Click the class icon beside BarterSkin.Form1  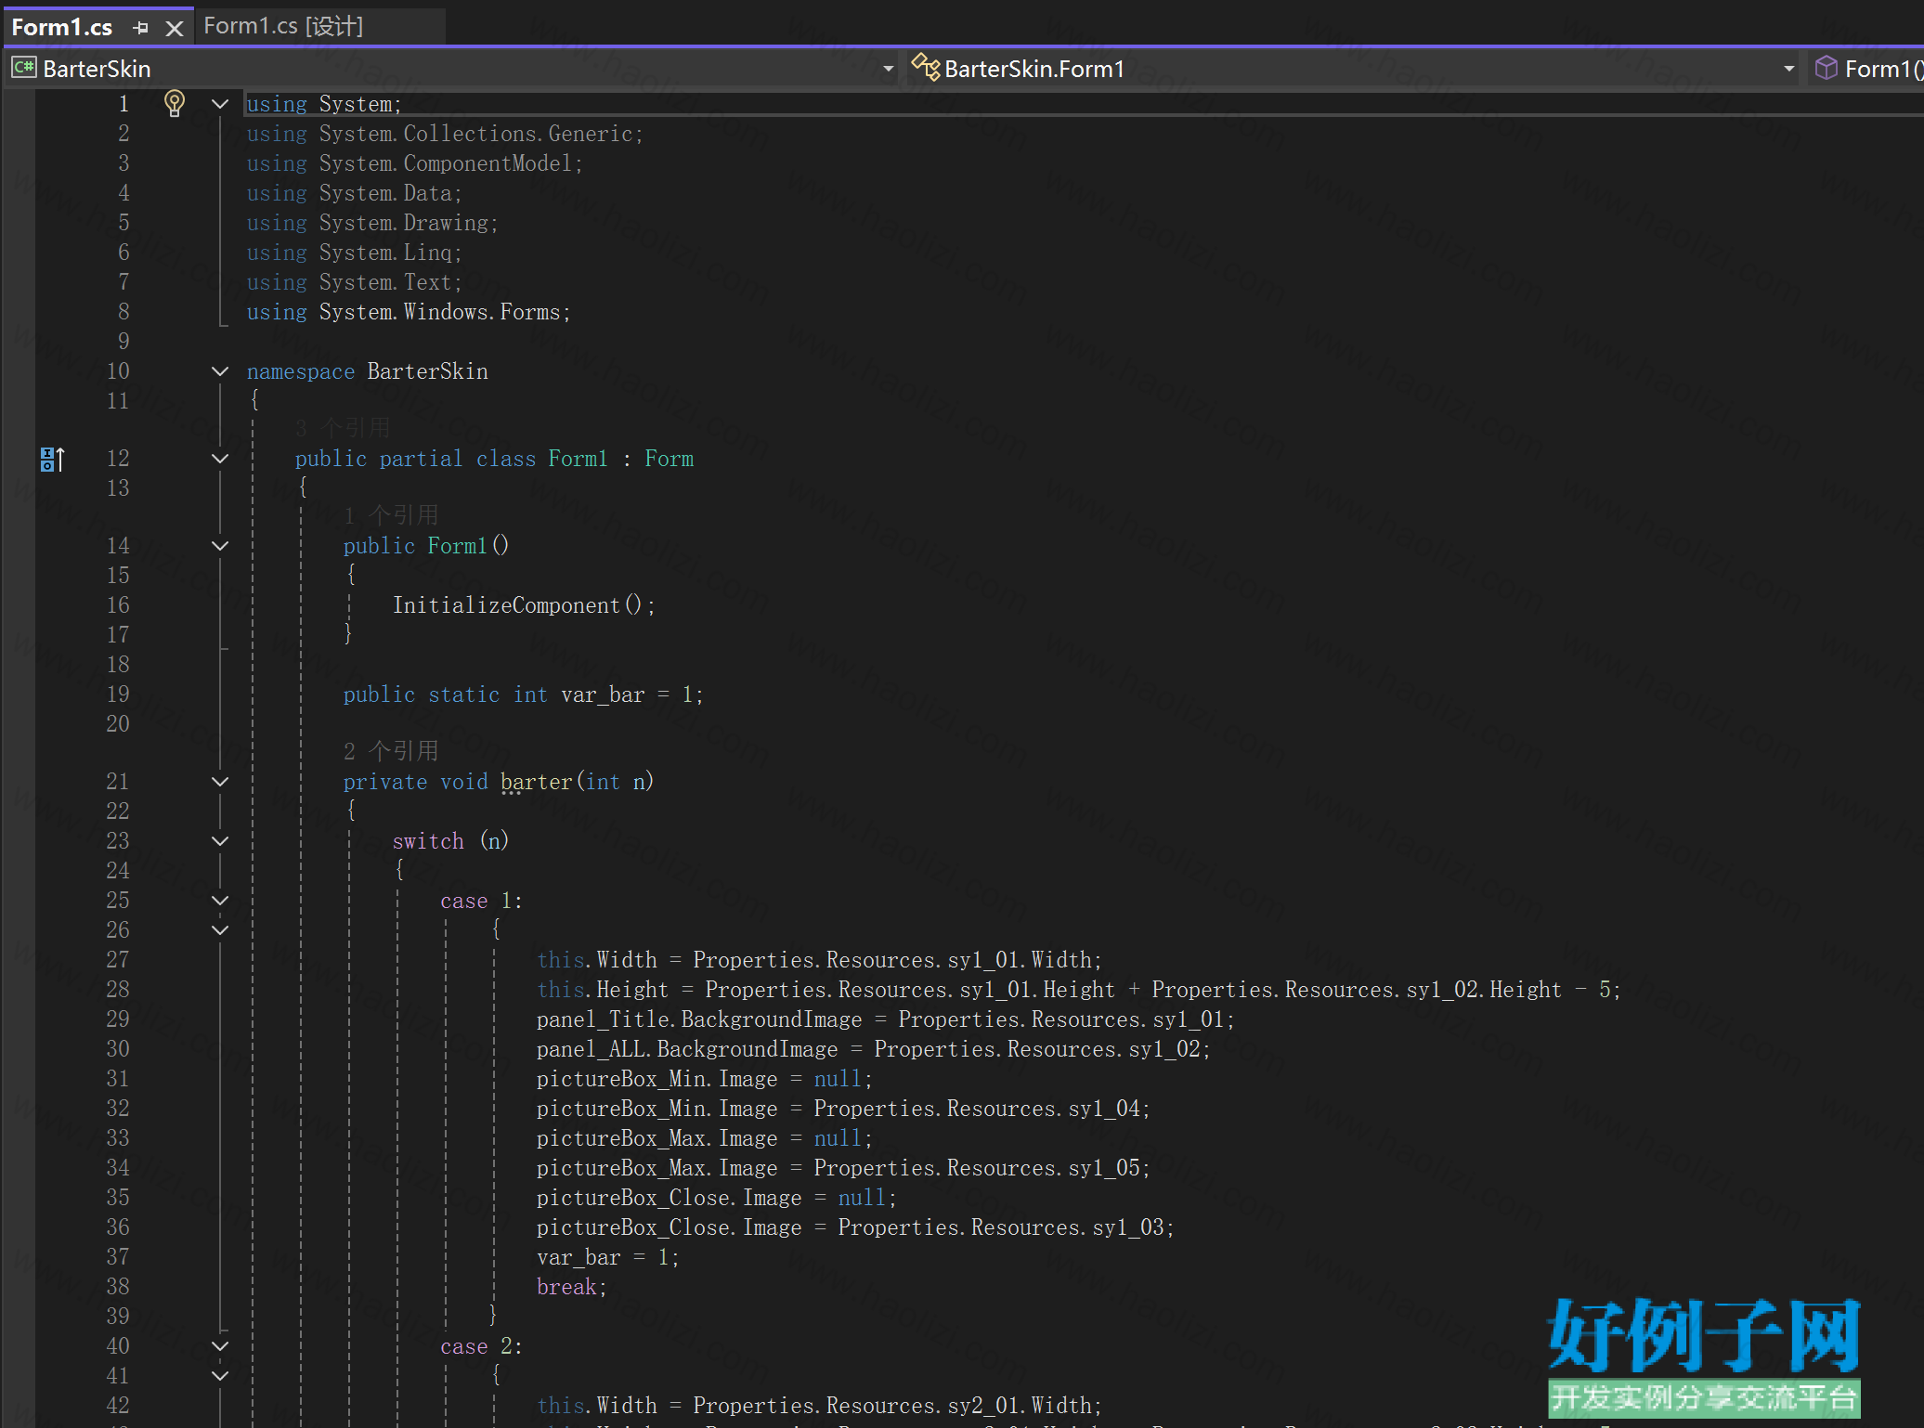click(x=925, y=67)
